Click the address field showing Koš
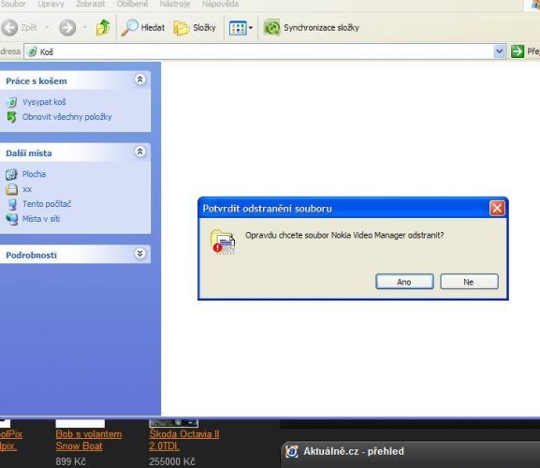The image size is (540, 468). (x=265, y=52)
